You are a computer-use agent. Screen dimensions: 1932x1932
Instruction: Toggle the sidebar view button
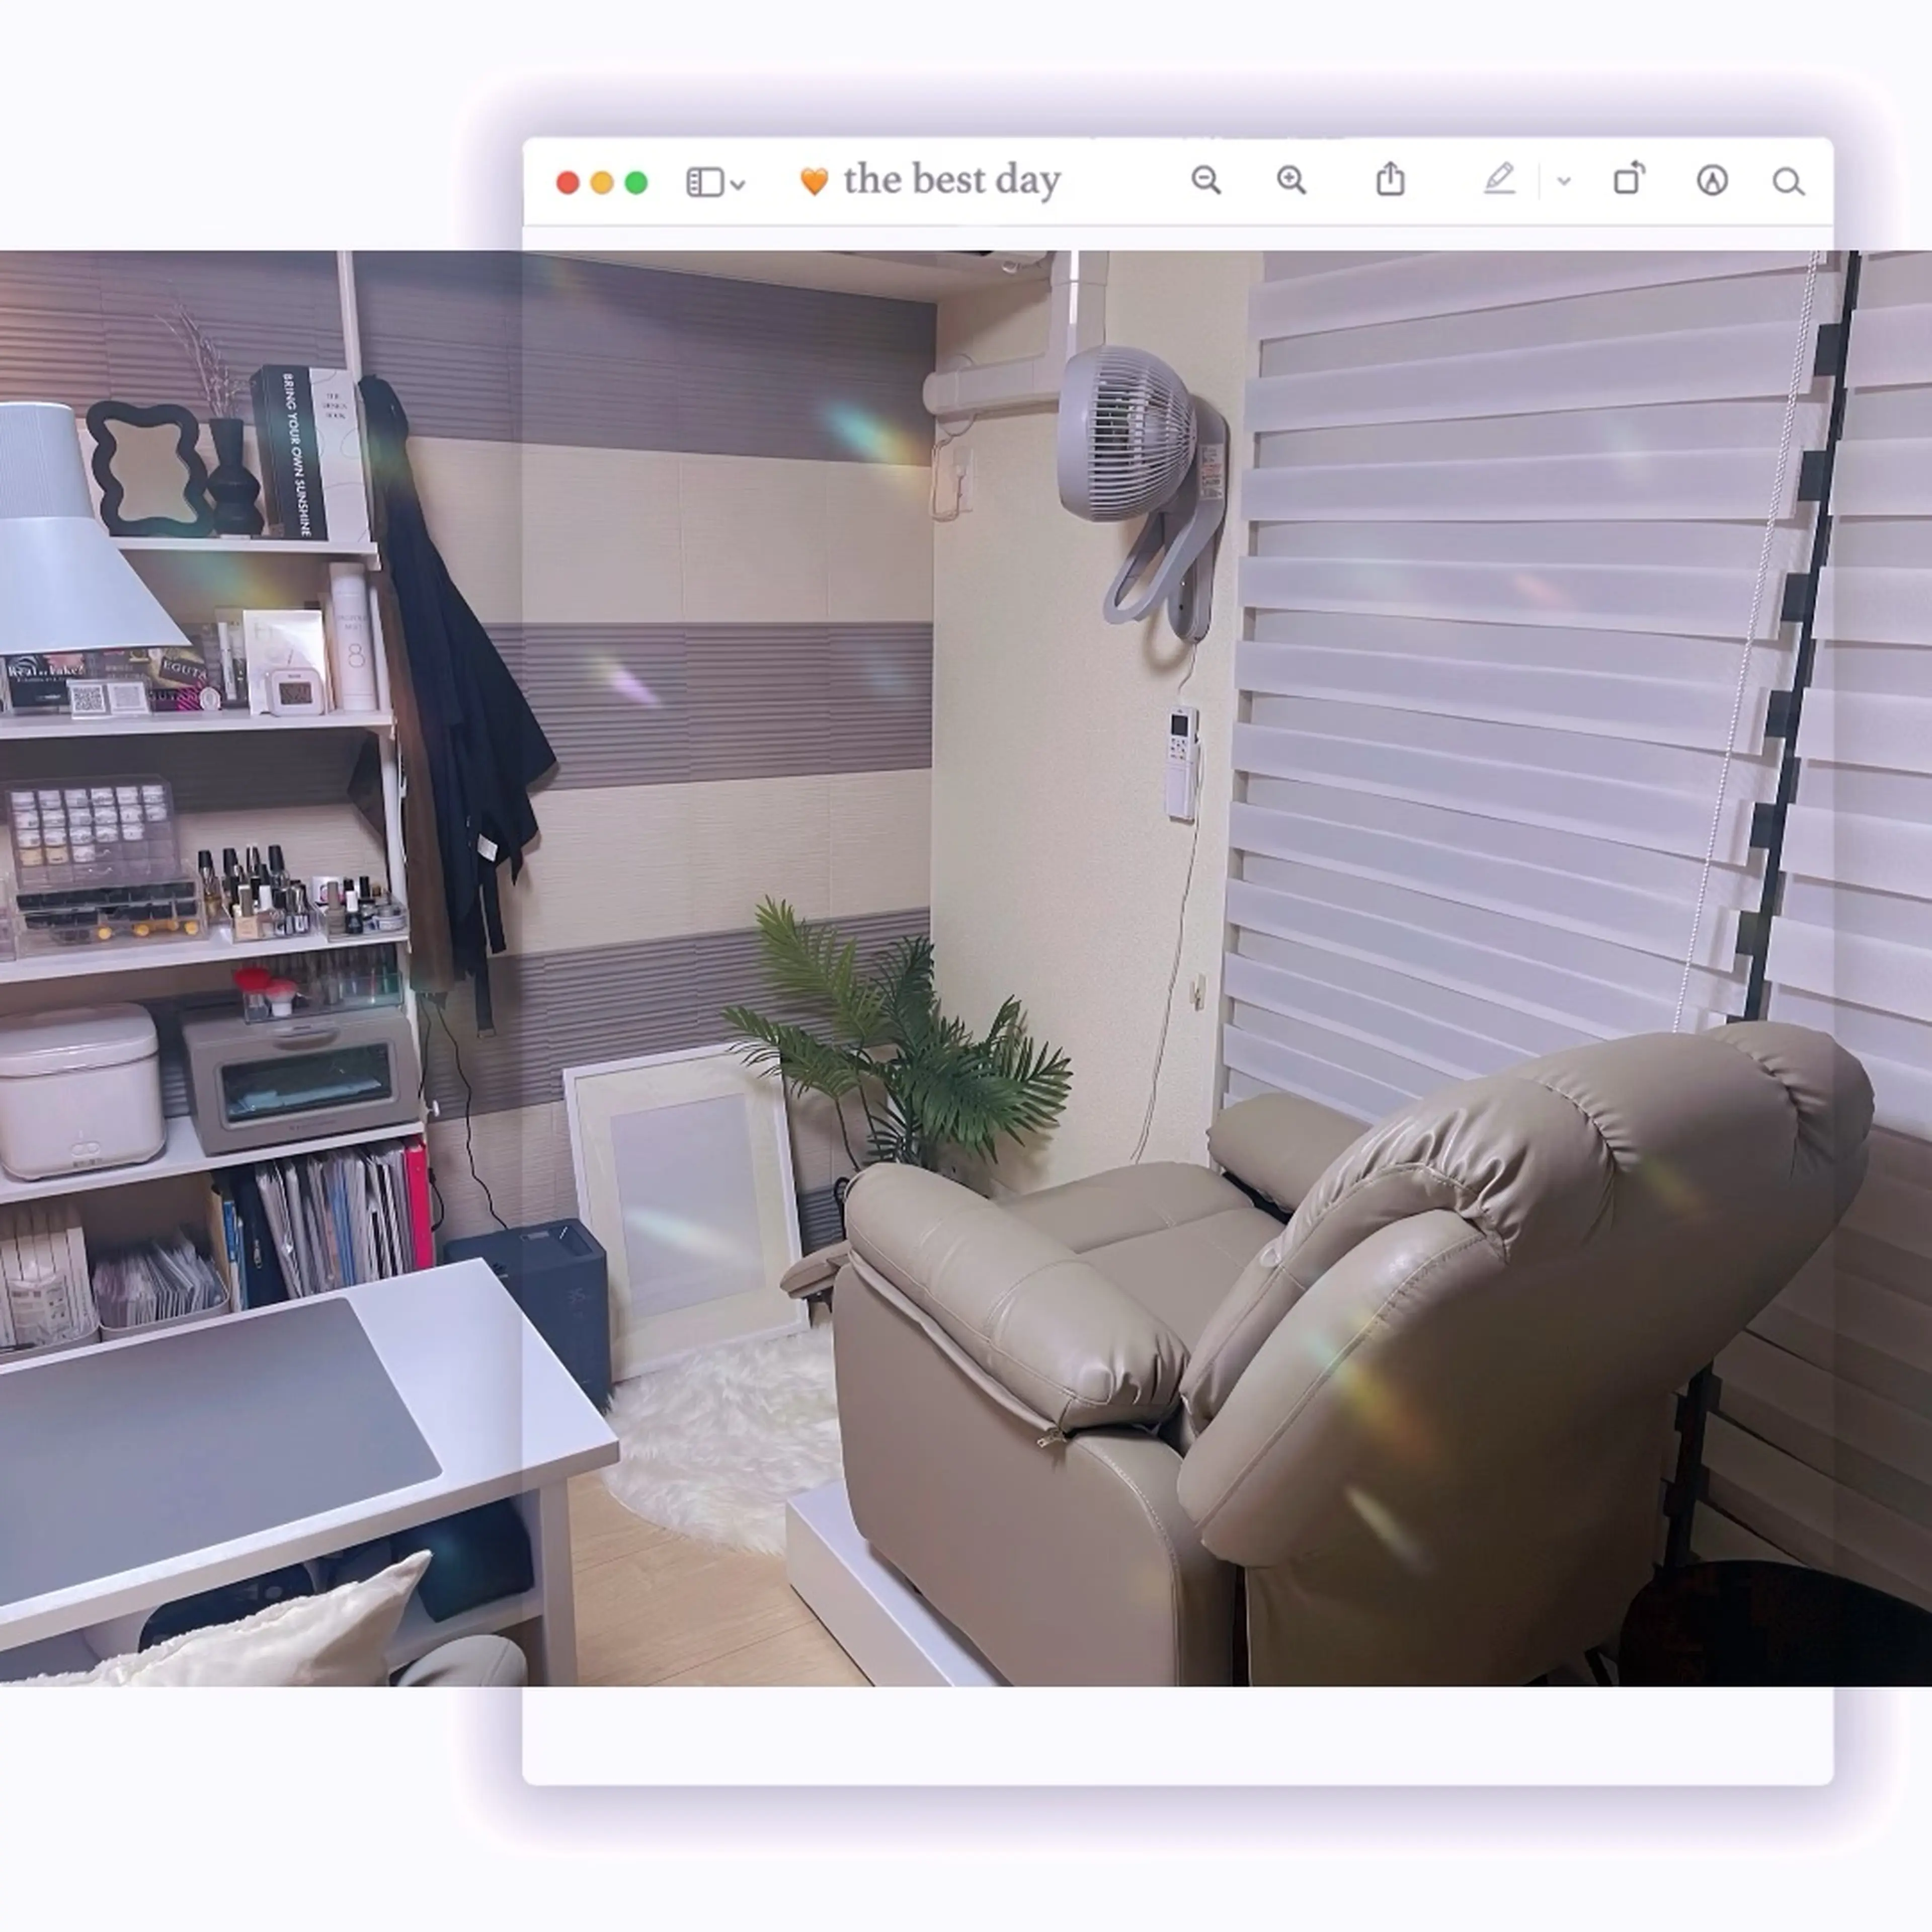click(x=705, y=183)
